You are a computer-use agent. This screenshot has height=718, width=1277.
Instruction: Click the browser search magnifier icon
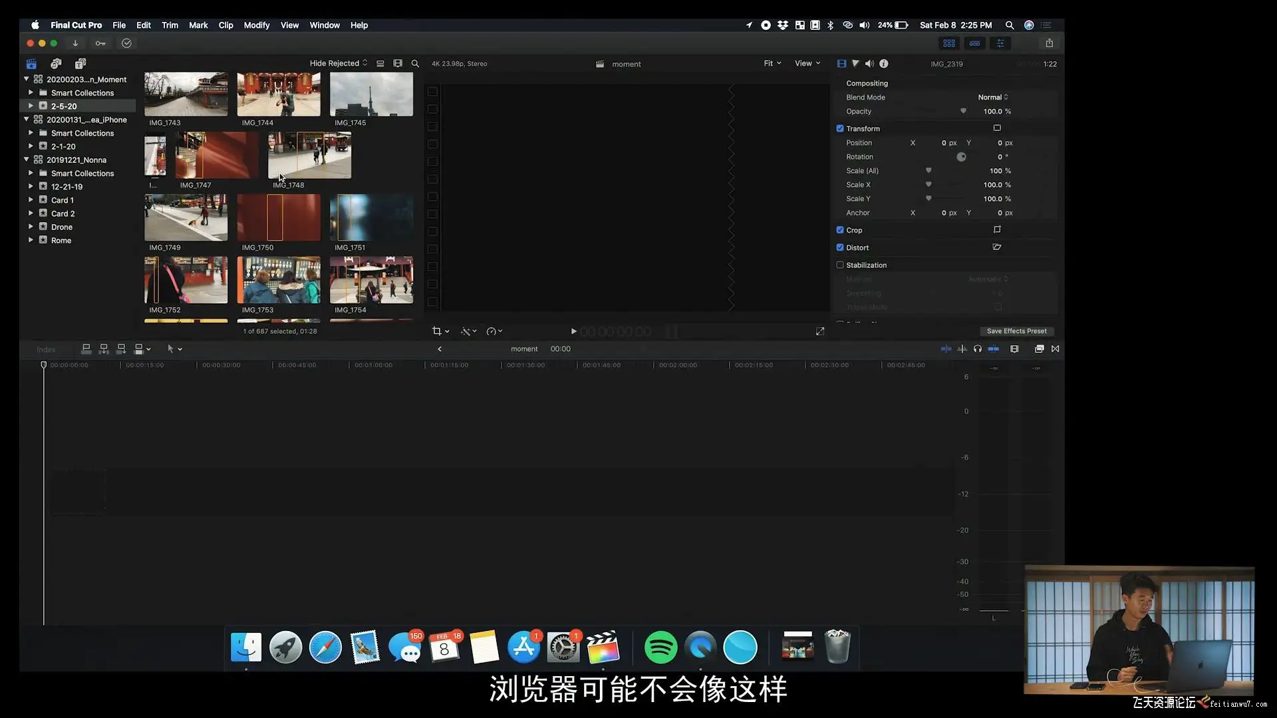(415, 64)
